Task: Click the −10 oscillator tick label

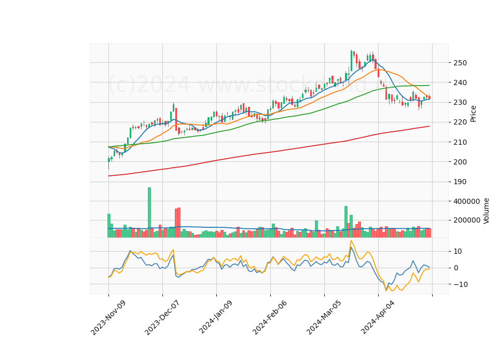Action: coord(461,285)
